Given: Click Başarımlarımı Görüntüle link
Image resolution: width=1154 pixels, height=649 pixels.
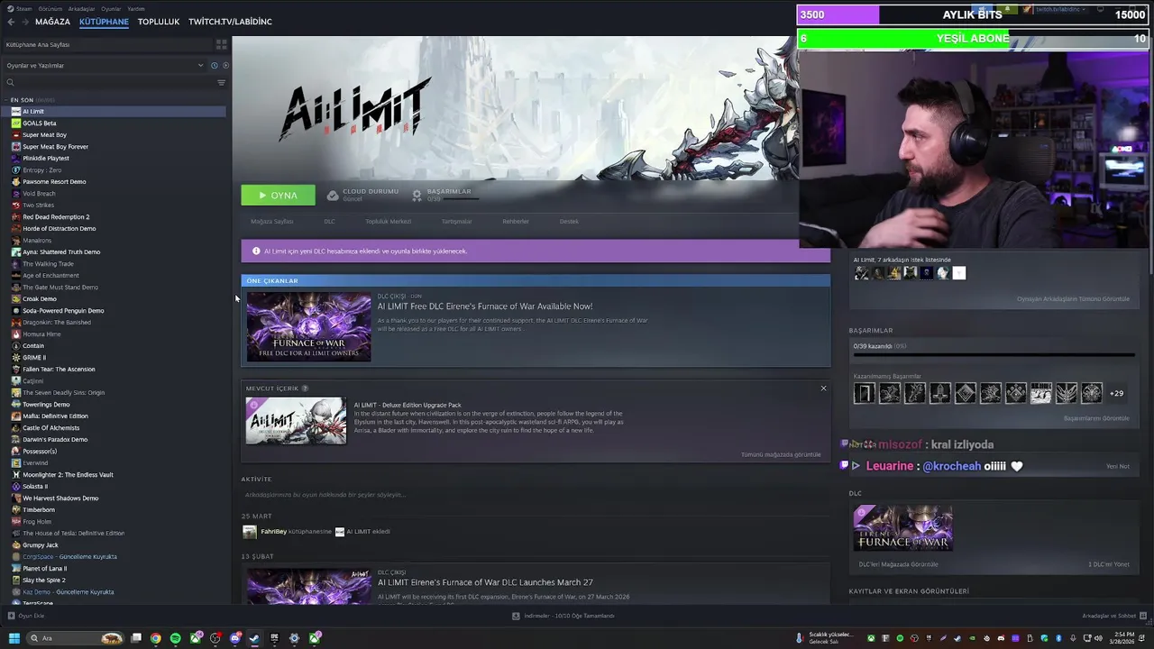Looking at the screenshot, I should click(x=1096, y=418).
